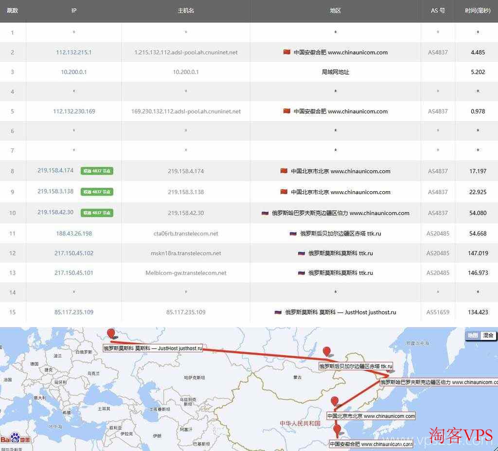The image size is (498, 451).
Task: Click China flag icon in hop 9 row
Action: click(x=284, y=192)
